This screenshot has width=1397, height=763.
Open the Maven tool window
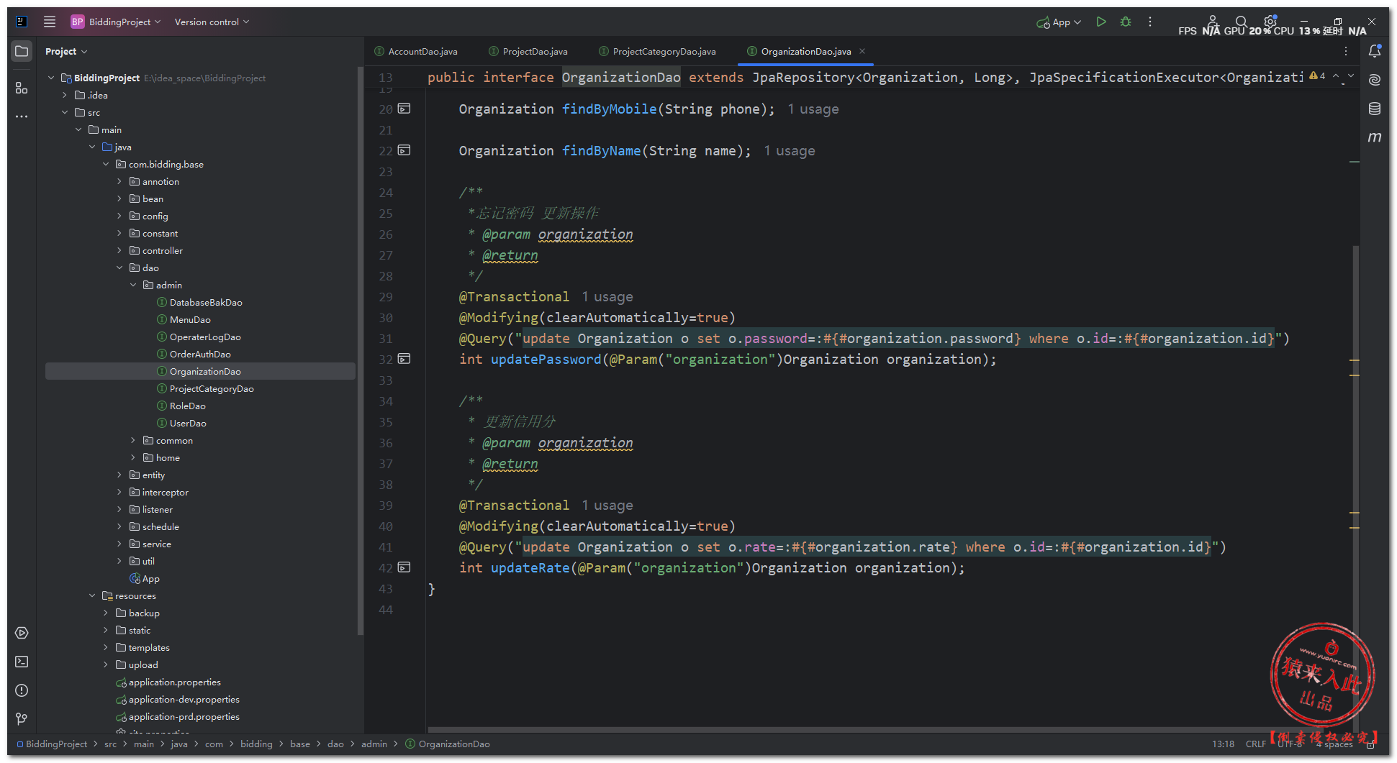pyautogui.click(x=1374, y=137)
